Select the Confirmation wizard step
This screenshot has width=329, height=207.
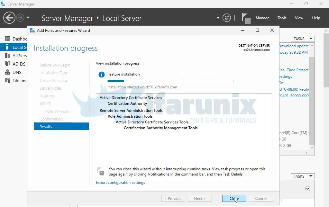51,119
